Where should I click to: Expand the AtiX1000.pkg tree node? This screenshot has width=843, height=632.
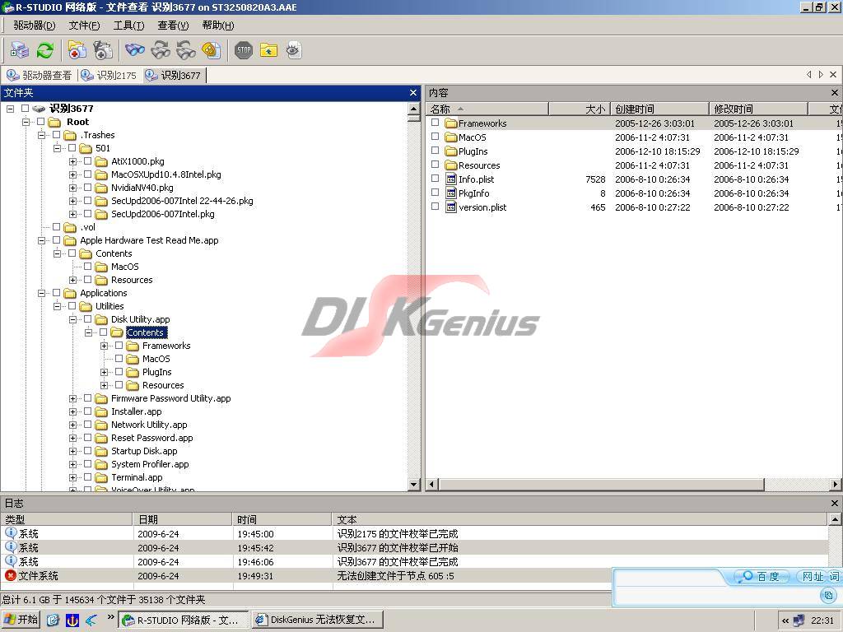click(x=72, y=161)
